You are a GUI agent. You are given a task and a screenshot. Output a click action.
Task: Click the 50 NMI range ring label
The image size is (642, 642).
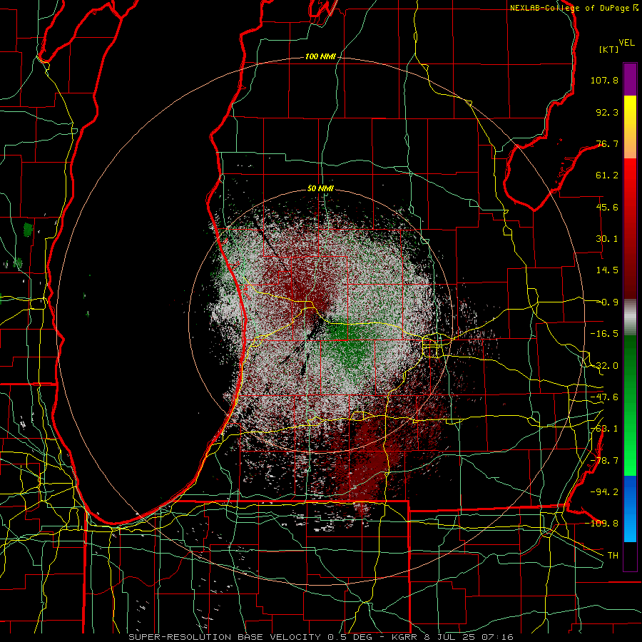(x=320, y=189)
